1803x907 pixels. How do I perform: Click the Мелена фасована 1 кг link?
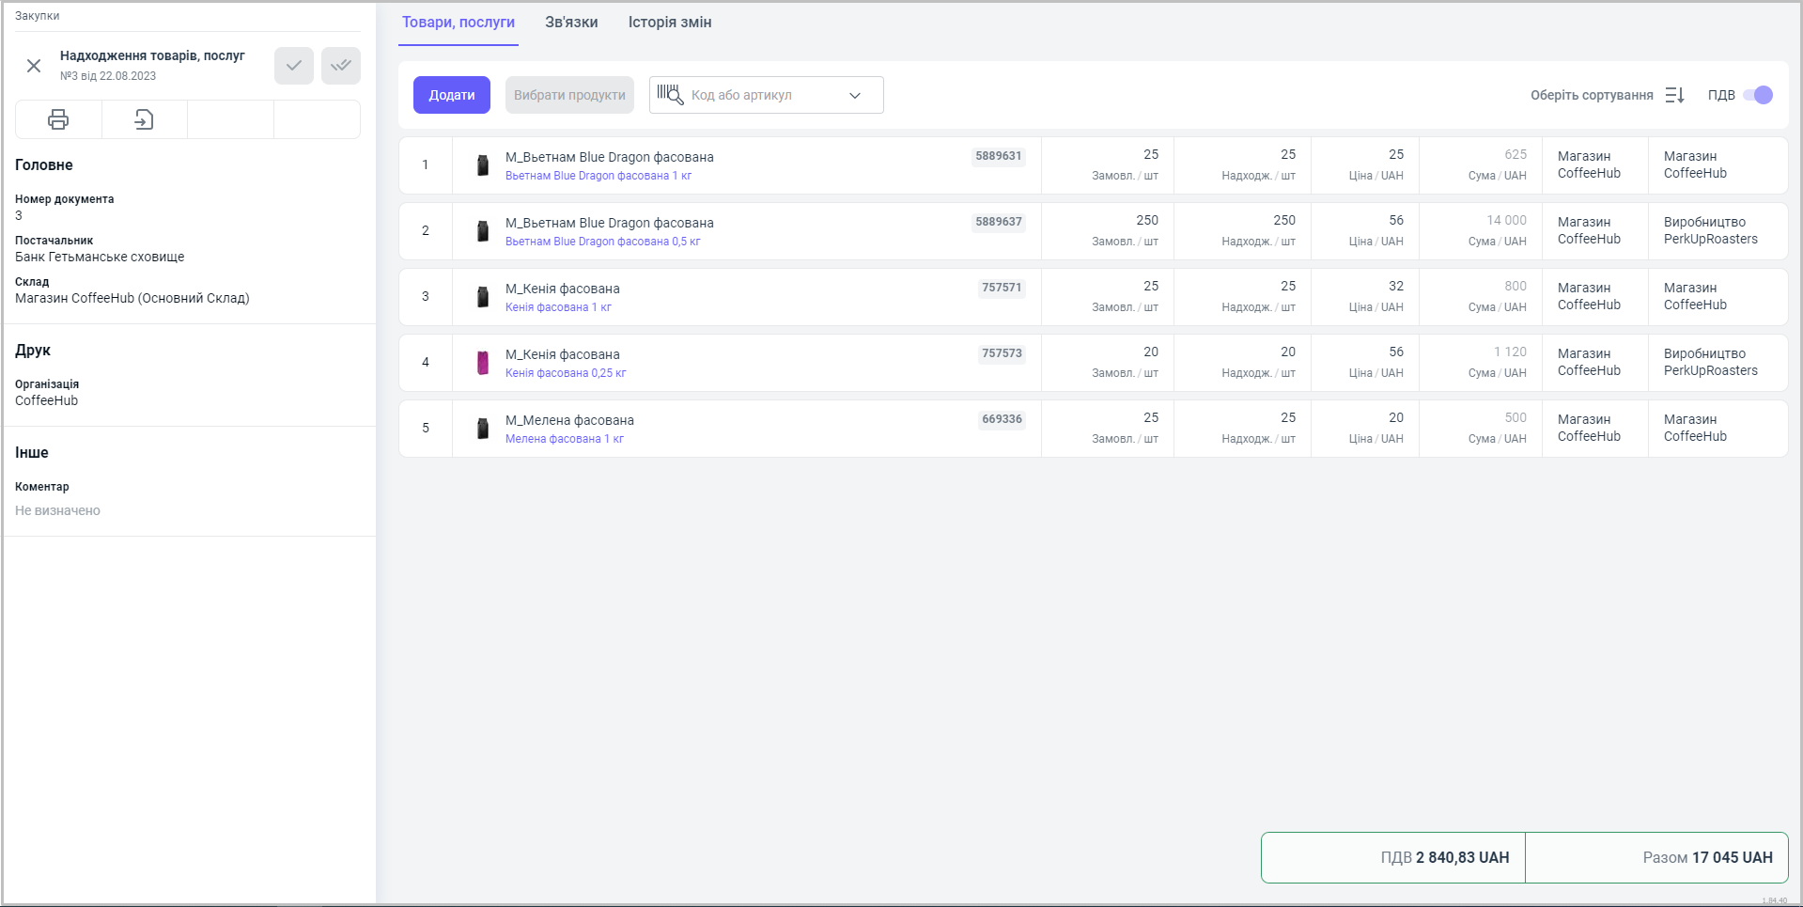564,439
